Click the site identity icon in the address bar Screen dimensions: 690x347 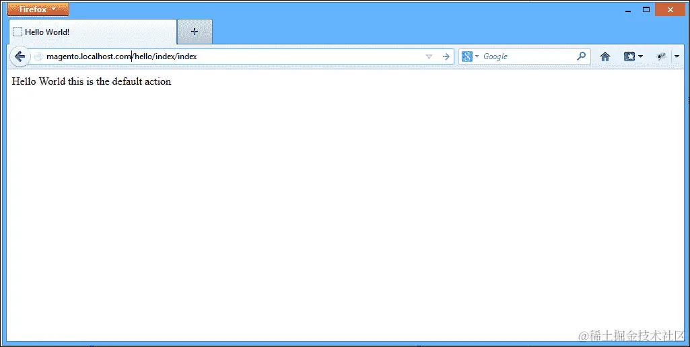click(x=38, y=56)
